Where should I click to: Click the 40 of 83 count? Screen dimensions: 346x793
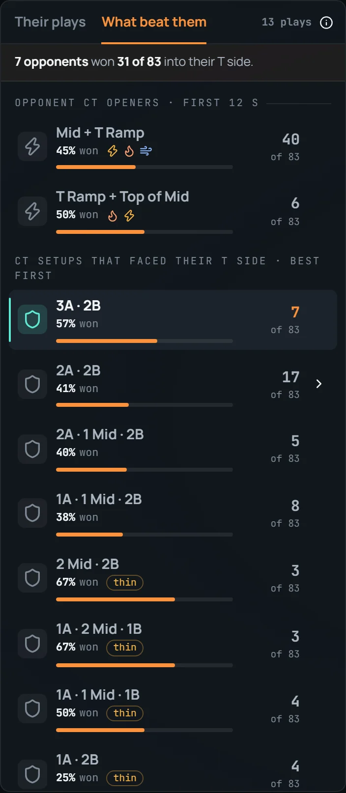tap(285, 146)
